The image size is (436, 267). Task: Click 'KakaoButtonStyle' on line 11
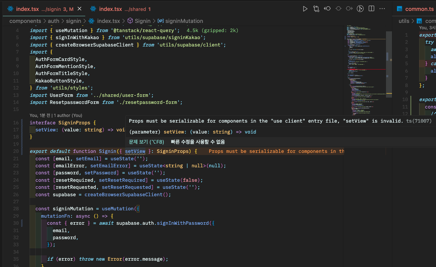coord(58,81)
